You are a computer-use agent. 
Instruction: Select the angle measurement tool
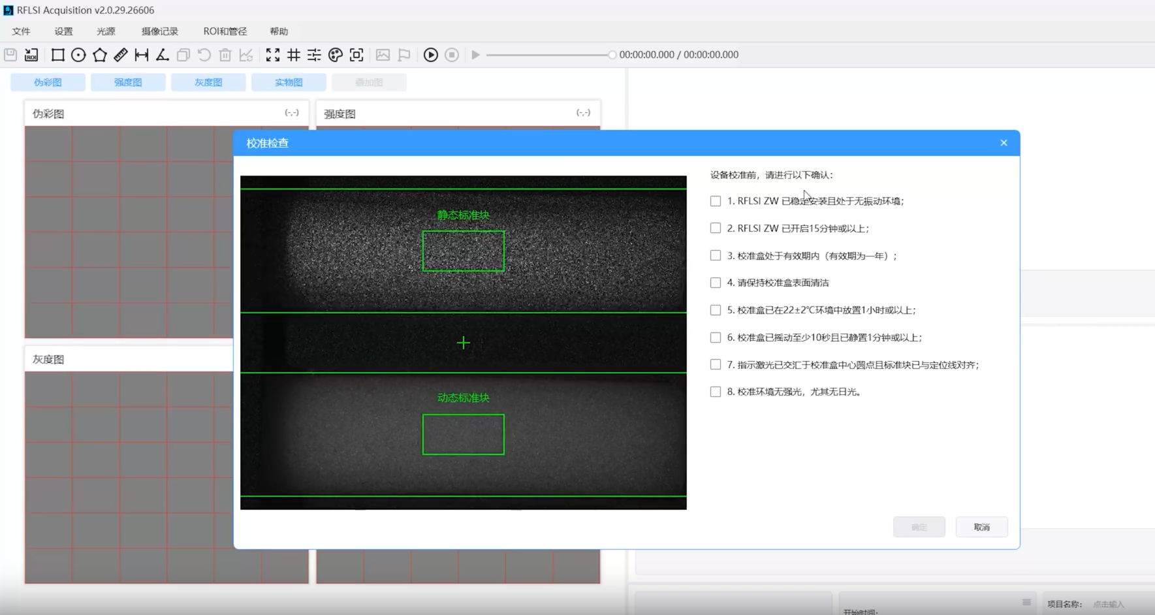pos(163,55)
